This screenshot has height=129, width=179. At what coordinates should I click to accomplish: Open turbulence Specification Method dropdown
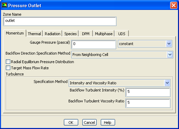click(x=120, y=83)
